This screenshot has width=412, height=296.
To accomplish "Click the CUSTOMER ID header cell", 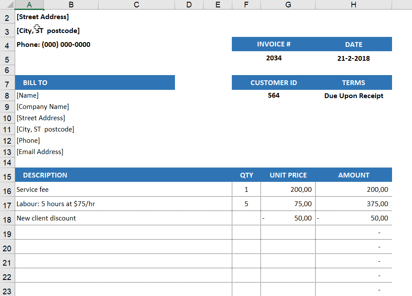I will point(274,82).
